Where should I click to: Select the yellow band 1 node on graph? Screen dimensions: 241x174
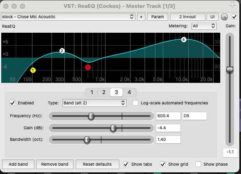click(33, 70)
